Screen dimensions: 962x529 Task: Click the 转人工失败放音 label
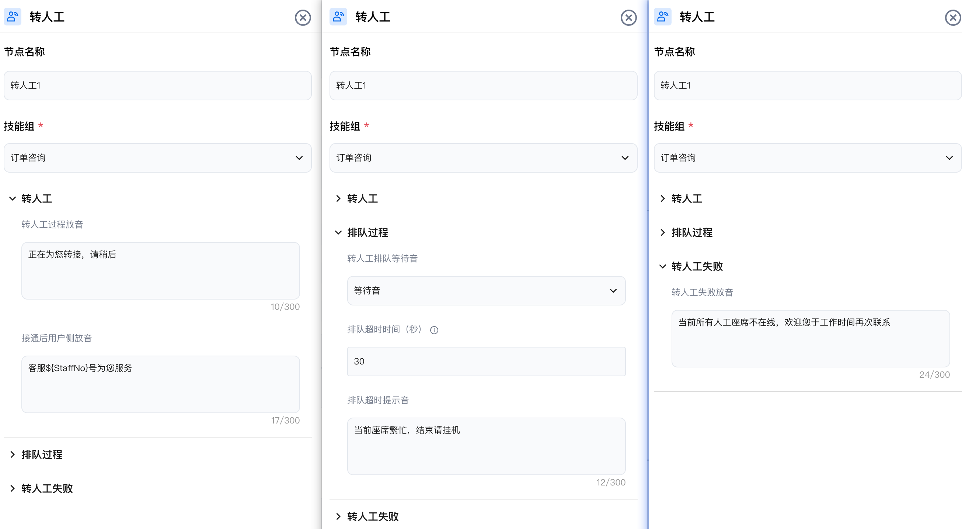pos(703,293)
